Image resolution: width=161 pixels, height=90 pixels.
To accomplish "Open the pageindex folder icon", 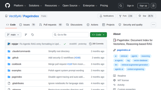I will pos(9,77).
